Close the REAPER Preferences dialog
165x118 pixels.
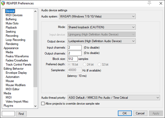point(161,3)
